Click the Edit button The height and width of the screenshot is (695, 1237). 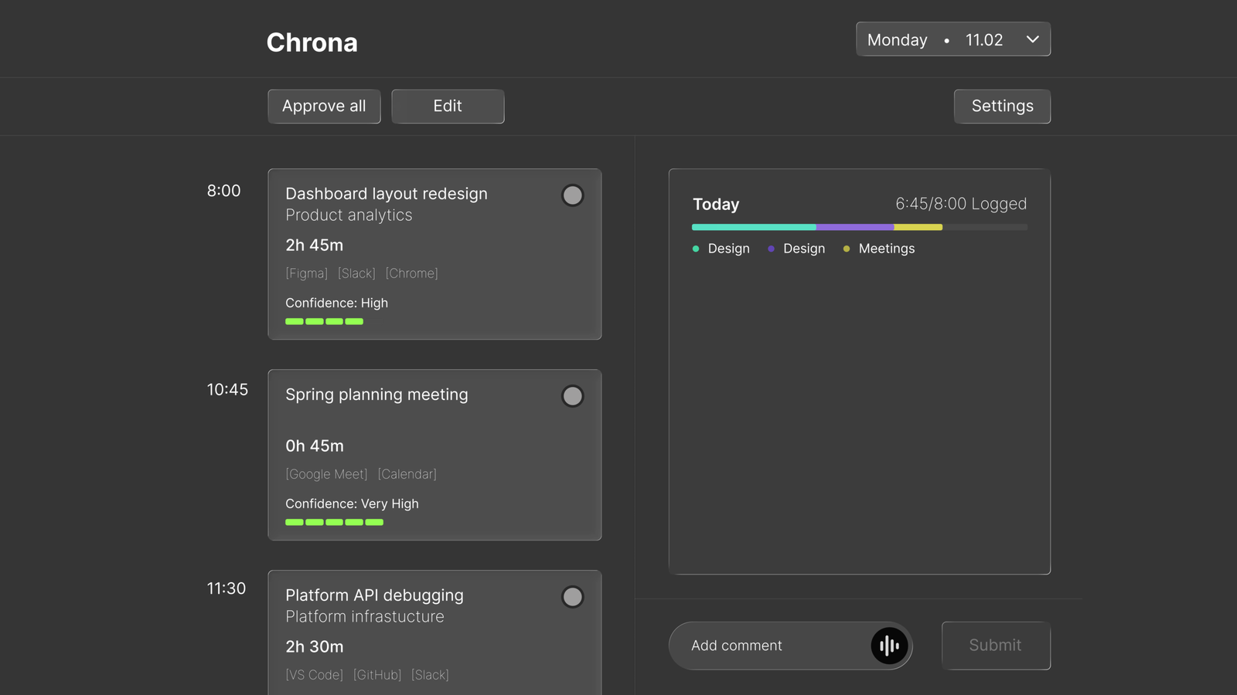(x=448, y=107)
